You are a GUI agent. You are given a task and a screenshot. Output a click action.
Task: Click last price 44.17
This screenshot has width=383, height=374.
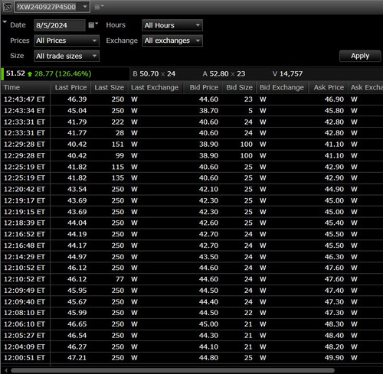coord(77,246)
